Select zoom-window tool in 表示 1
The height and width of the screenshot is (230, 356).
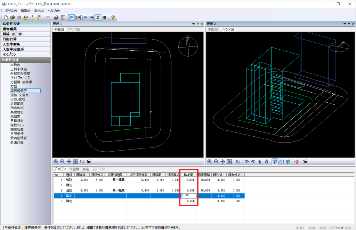(75, 162)
